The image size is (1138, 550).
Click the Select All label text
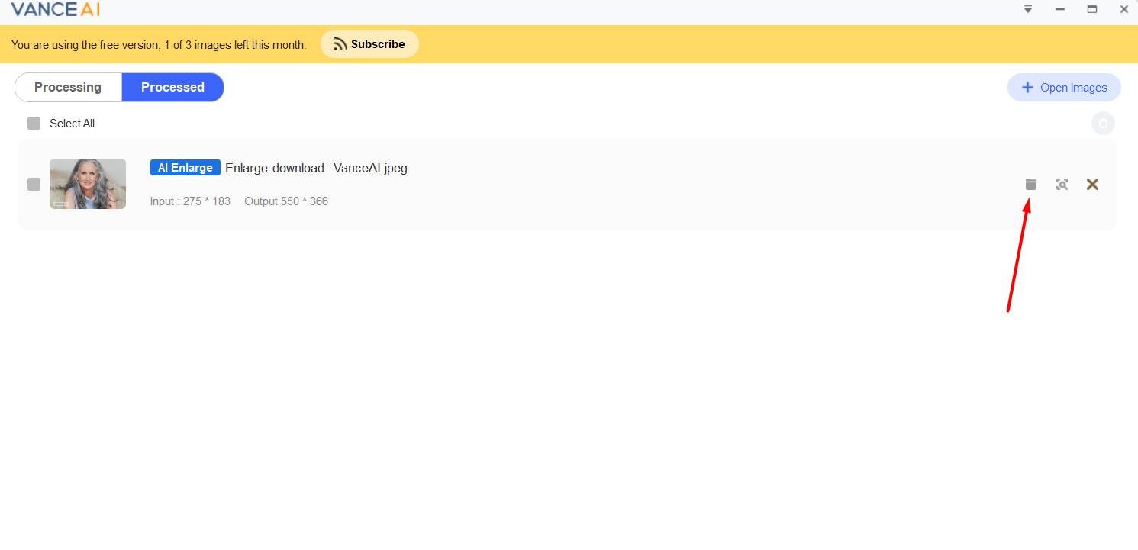(x=72, y=124)
